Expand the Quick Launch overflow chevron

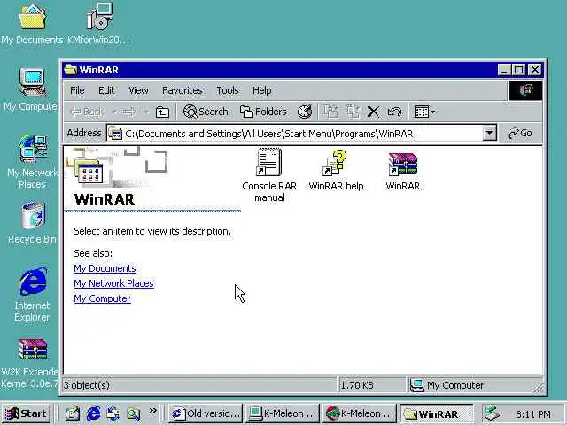153,411
